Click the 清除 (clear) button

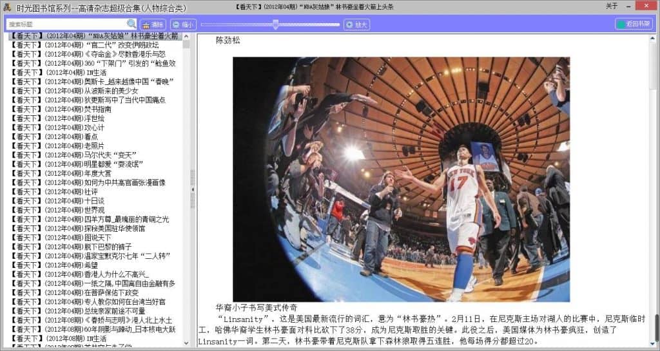pos(153,24)
